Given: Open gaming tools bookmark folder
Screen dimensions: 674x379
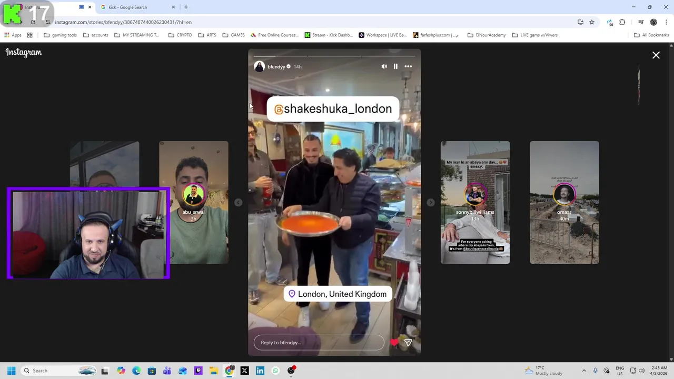Looking at the screenshot, I should pos(61,35).
